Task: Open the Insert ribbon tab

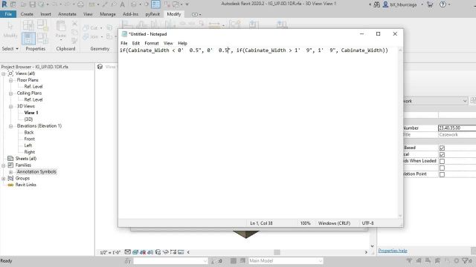Action: pyautogui.click(x=45, y=14)
